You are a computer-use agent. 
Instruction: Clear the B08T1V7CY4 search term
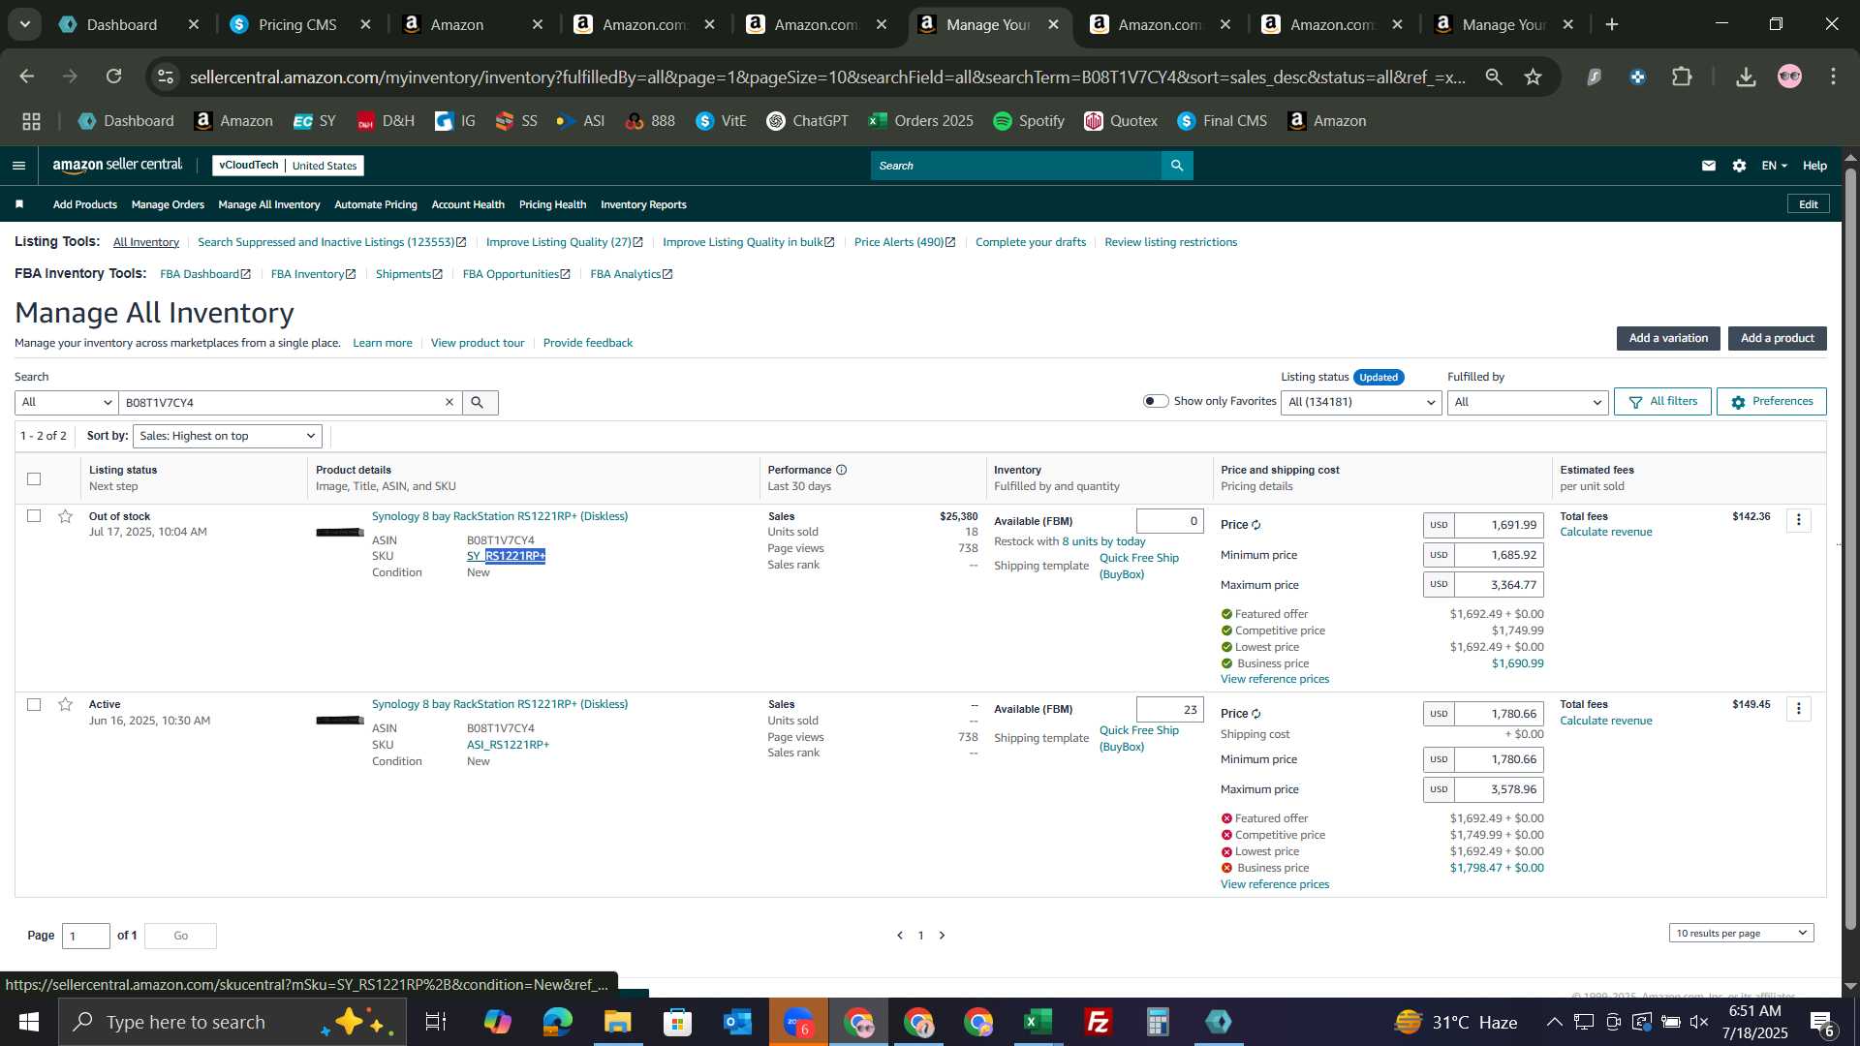pos(449,403)
